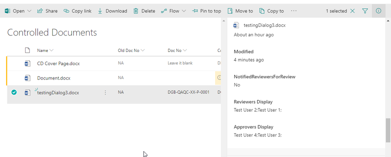Screen dimensions: 391x157
Task: Click the Word icon of Document.docx row
Action: click(x=27, y=78)
